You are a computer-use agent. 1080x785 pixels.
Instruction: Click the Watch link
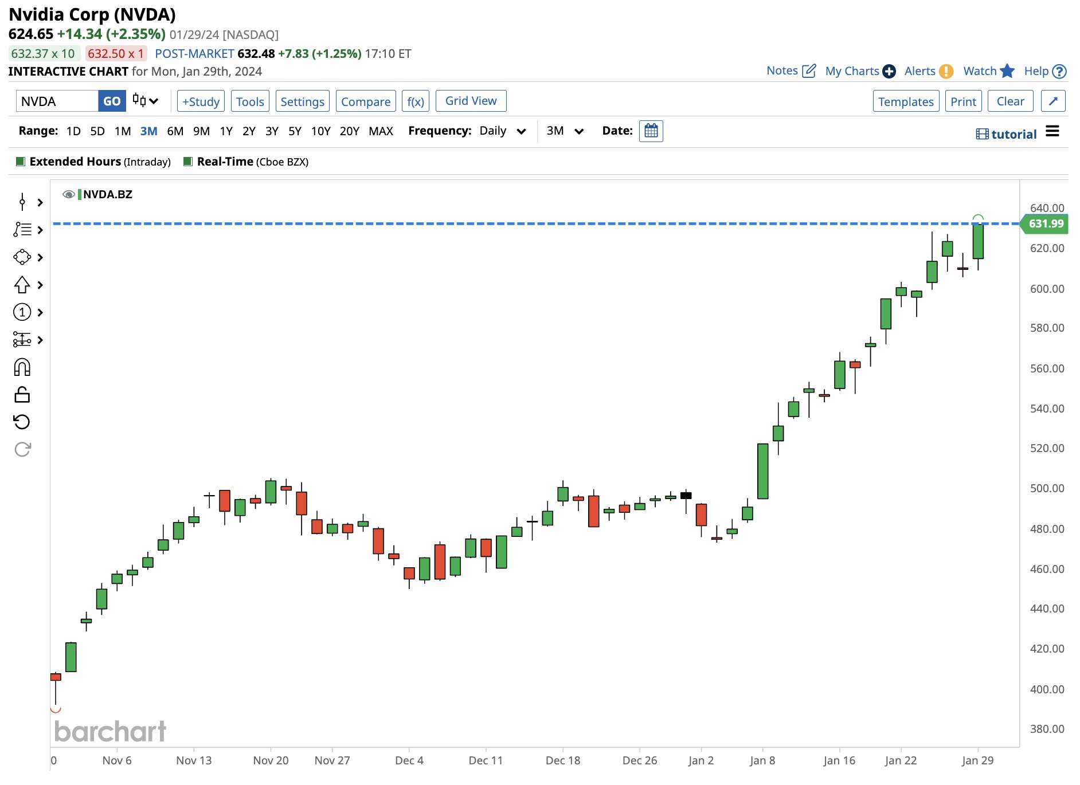coord(980,71)
